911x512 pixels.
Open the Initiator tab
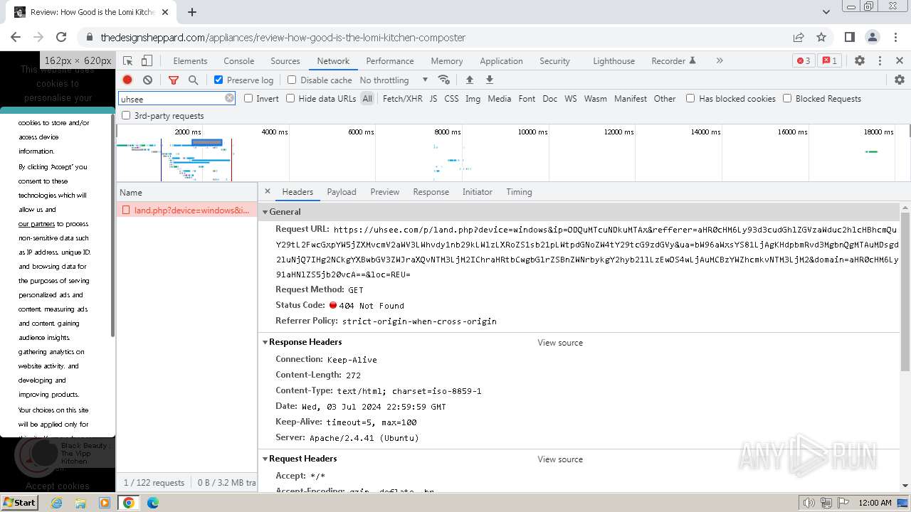[478, 192]
